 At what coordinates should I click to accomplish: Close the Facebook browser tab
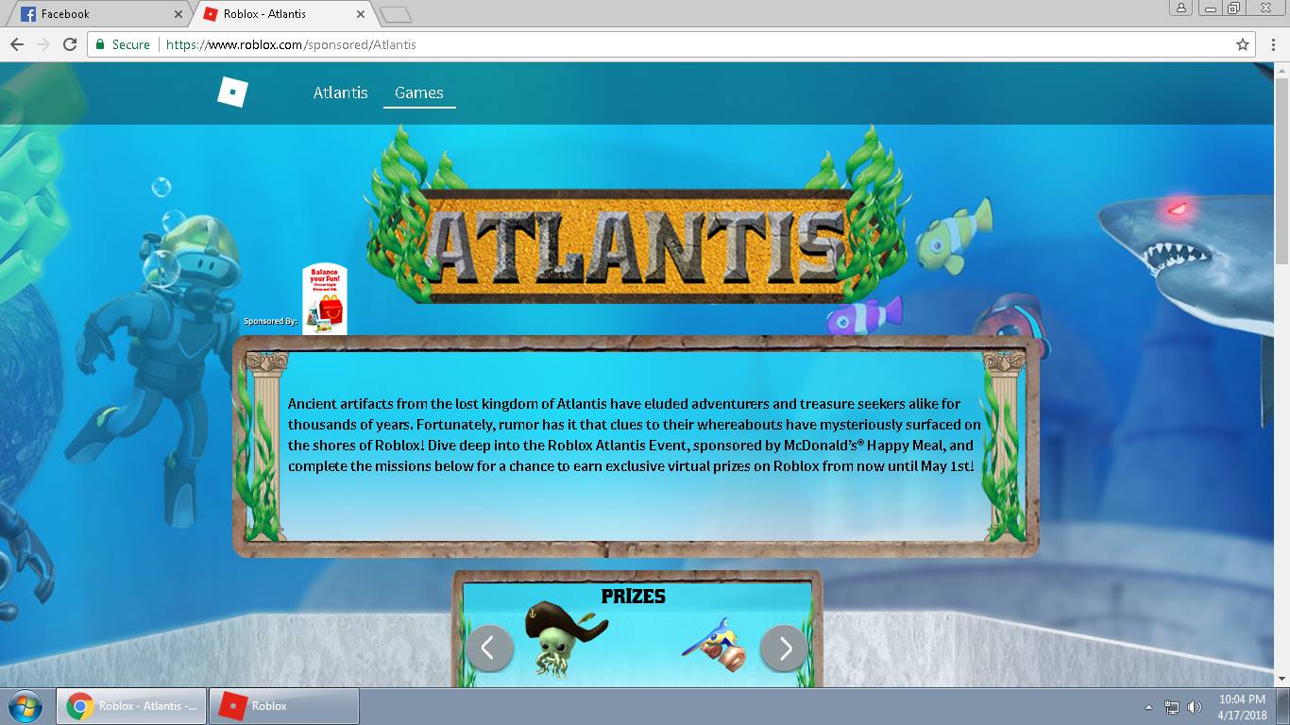point(178,14)
